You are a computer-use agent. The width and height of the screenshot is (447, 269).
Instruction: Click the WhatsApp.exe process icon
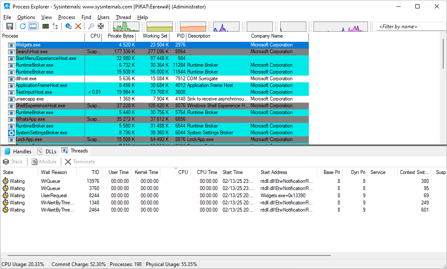[11, 120]
